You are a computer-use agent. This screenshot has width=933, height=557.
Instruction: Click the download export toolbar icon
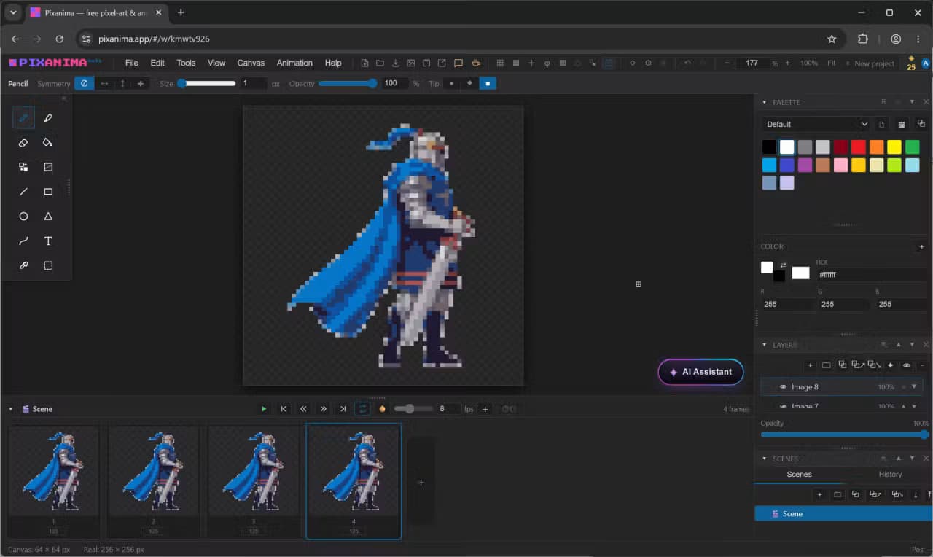(x=396, y=63)
